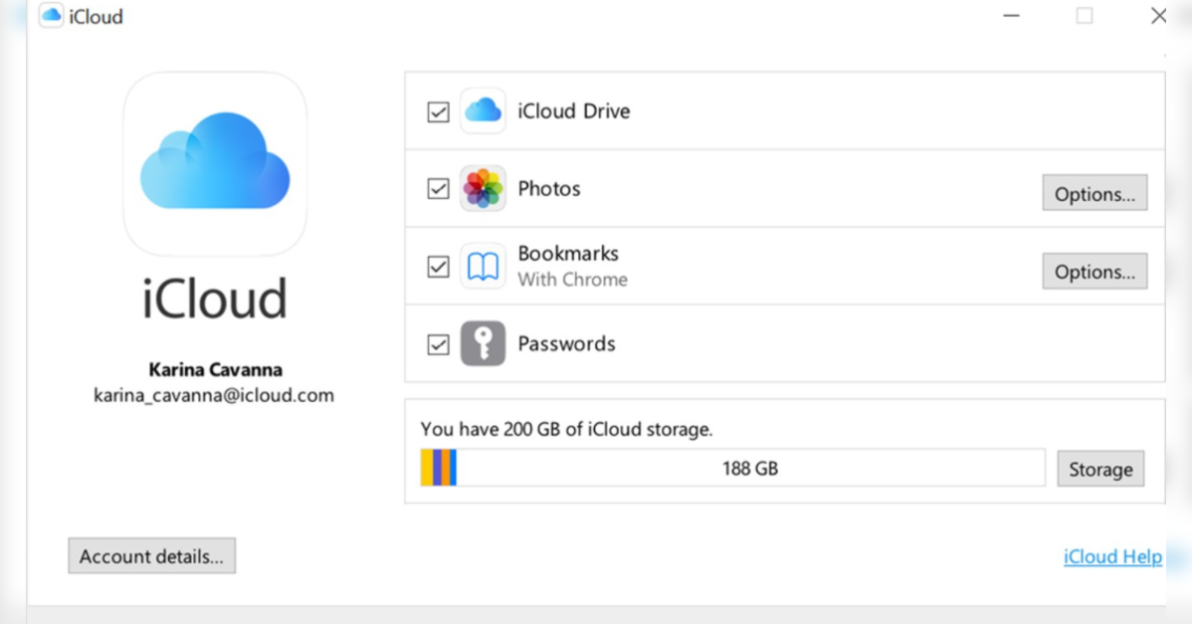Select the Karina Cavanna account name
The width and height of the screenshot is (1192, 624).
(215, 369)
